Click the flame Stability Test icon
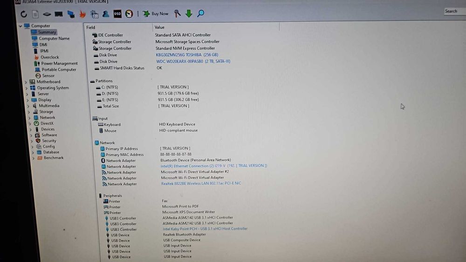466x262 pixels. pyautogui.click(x=82, y=14)
